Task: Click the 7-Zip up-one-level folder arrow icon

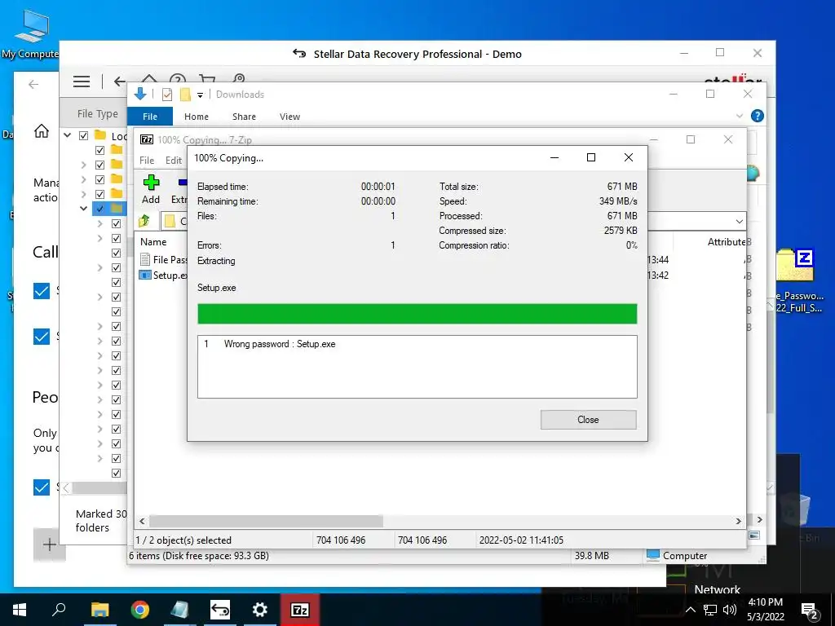Action: [145, 220]
